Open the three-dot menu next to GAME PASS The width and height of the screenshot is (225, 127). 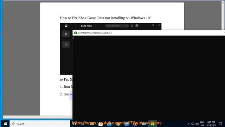[x=95, y=26]
